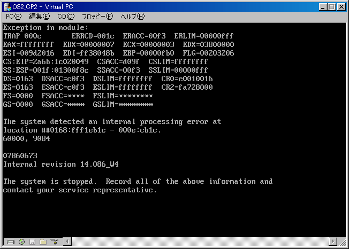Open the CD(C) menu
349x249 pixels.
coord(66,17)
